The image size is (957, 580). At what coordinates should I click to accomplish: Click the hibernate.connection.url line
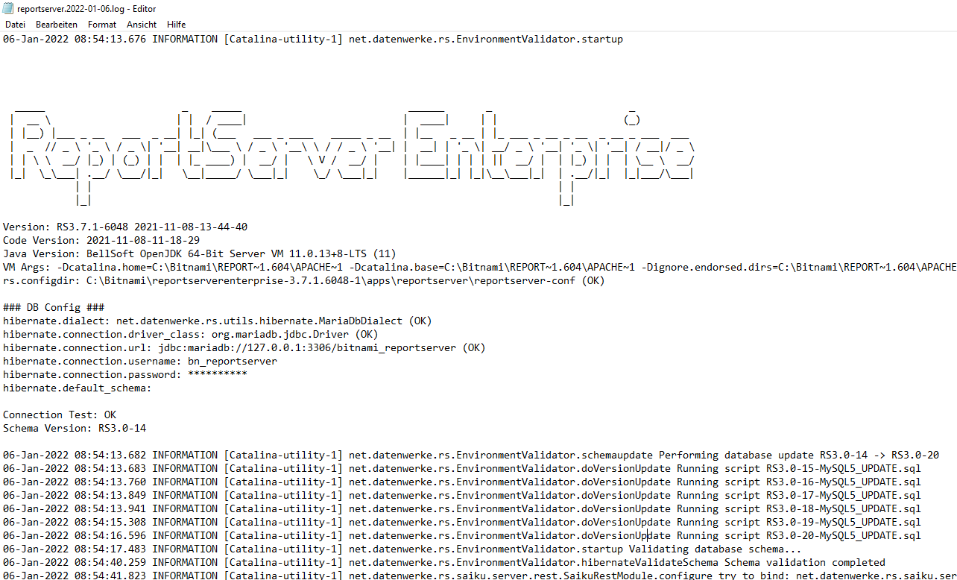[x=244, y=348]
